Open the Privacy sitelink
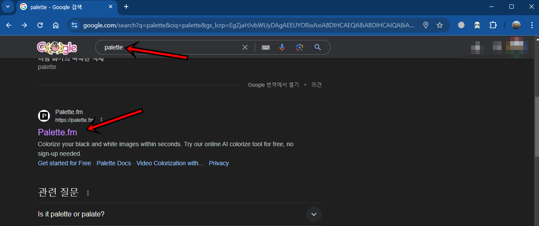539x226 pixels. click(219, 163)
